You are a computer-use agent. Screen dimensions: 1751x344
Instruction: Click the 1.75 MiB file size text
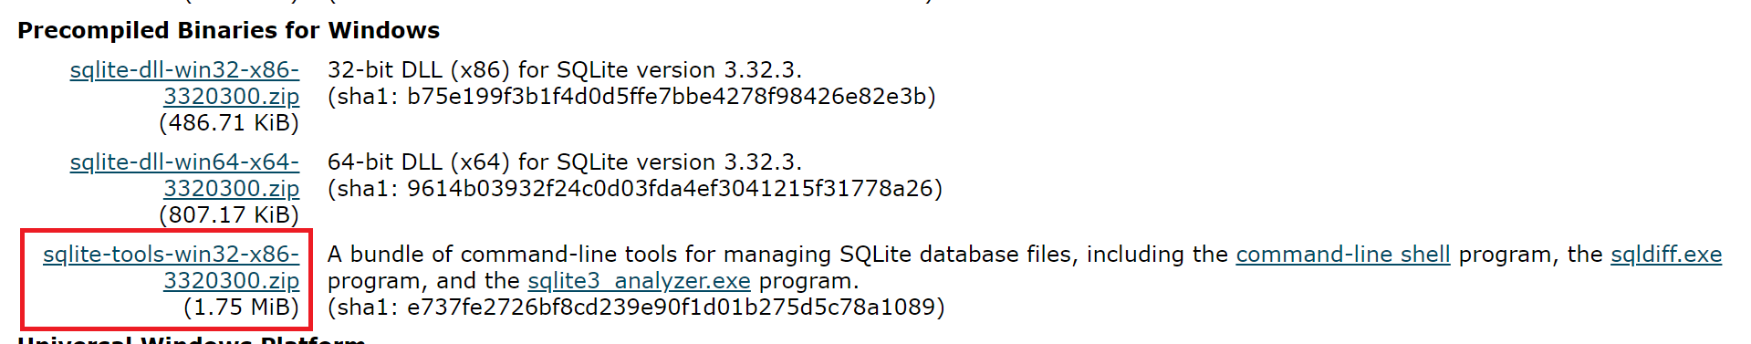[x=241, y=308]
